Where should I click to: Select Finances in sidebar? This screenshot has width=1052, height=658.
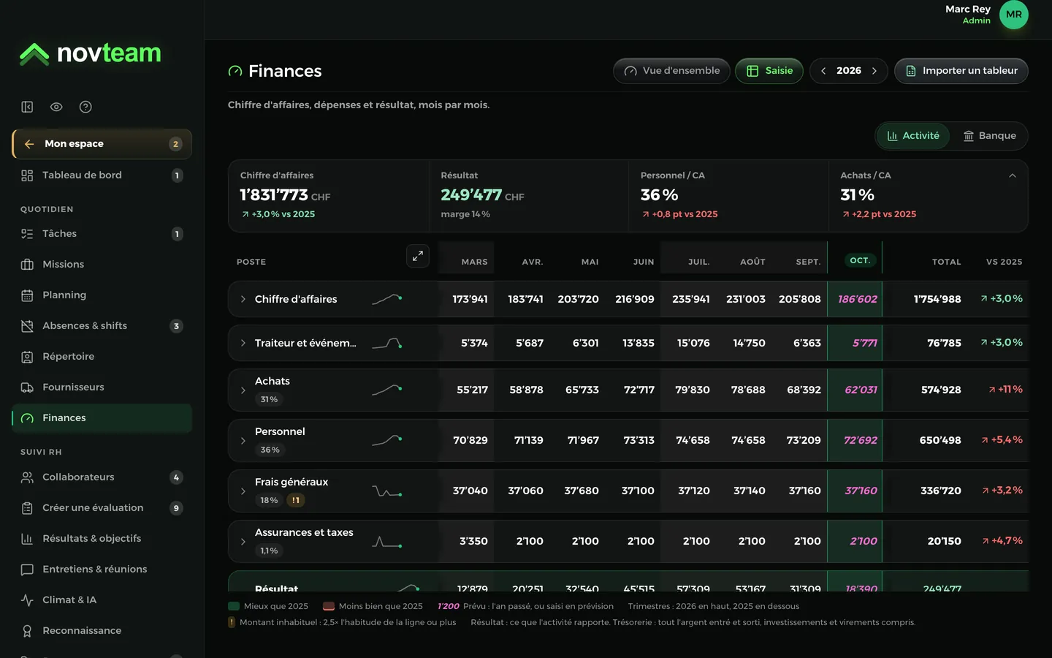tap(102, 418)
